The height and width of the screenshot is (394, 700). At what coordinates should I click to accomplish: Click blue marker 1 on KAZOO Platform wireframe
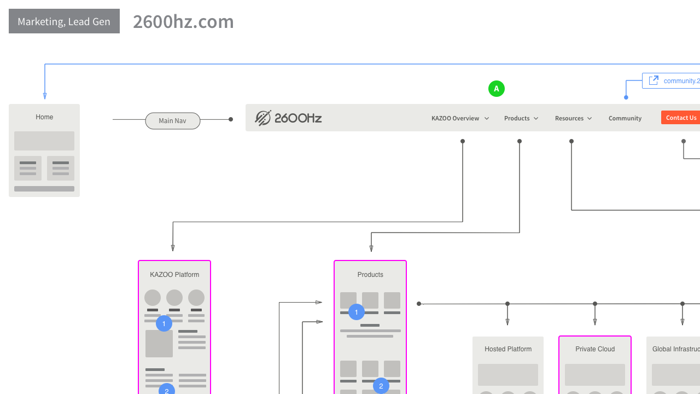coord(163,323)
